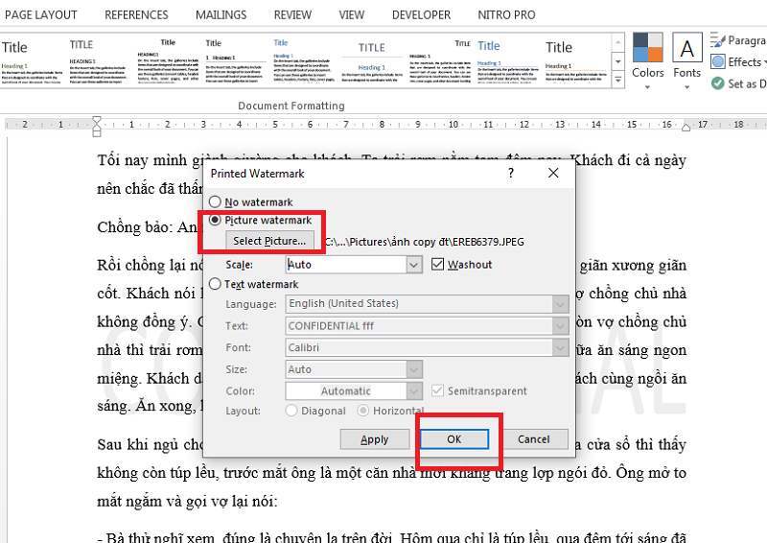The image size is (767, 543).
Task: Close the Printed Watermark dialog
Action: point(553,173)
